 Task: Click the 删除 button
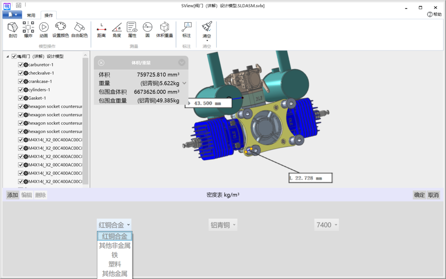click(40, 195)
